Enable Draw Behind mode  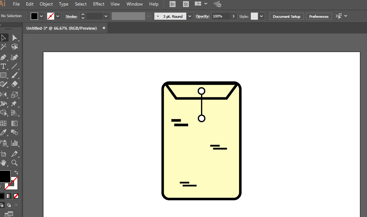click(x=9, y=205)
